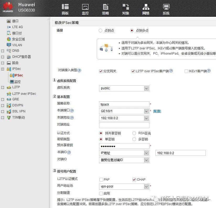This screenshot has width=216, height=208.
Task: Select 监控 sub-item under IPSec
Action: (x=18, y=82)
